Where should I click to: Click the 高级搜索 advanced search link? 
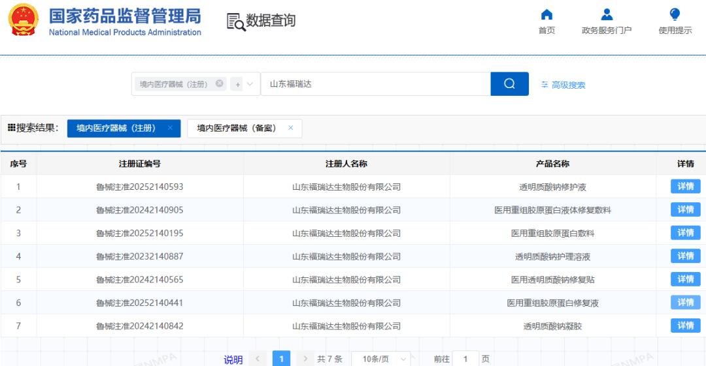(563, 85)
